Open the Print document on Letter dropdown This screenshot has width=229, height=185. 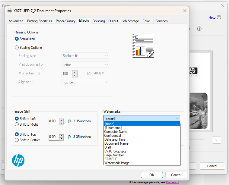(85, 65)
